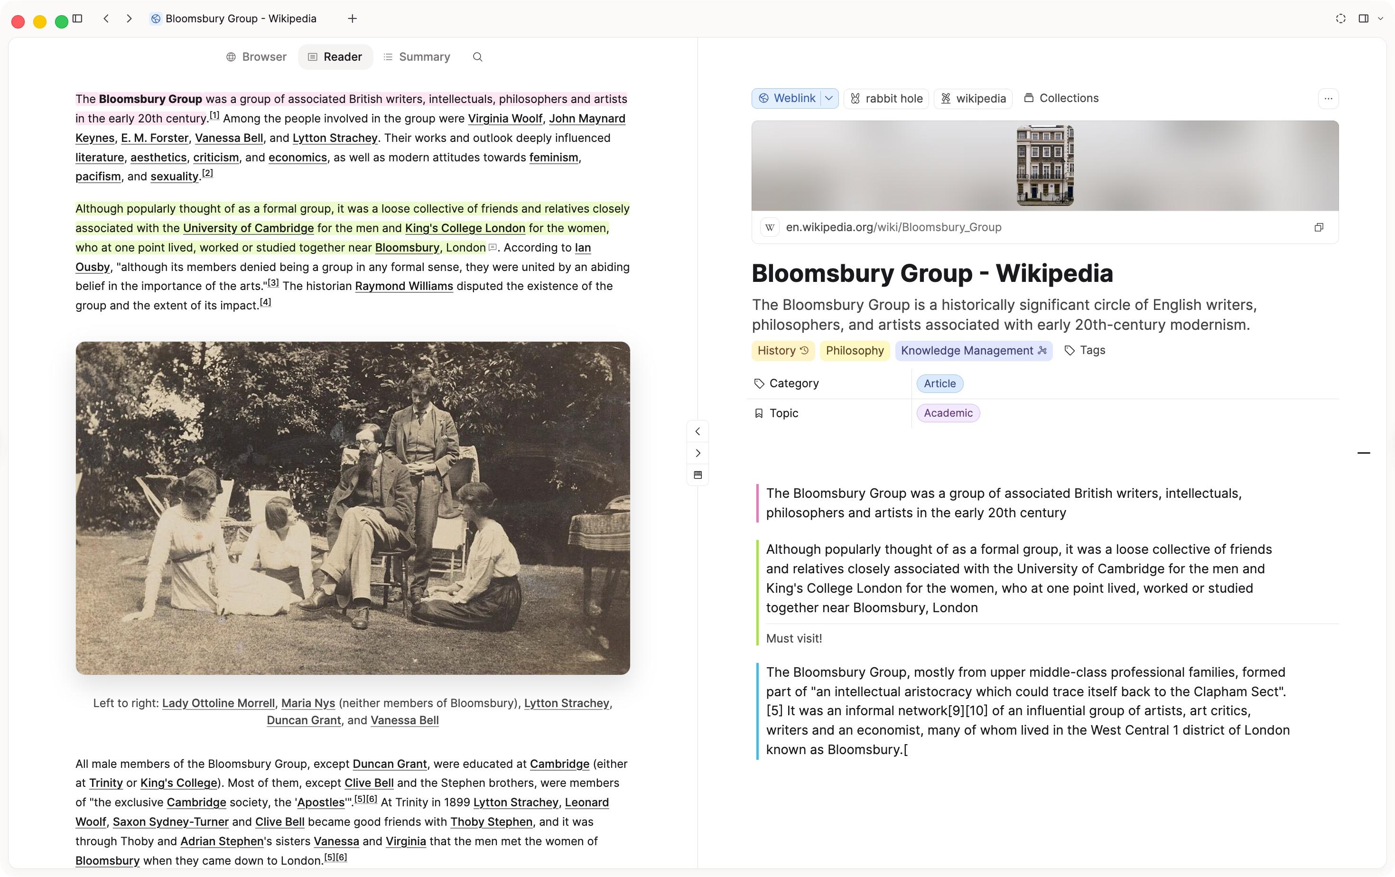Open the E. M. Forster link
Screen dimensions: 1395x877
click(x=155, y=139)
